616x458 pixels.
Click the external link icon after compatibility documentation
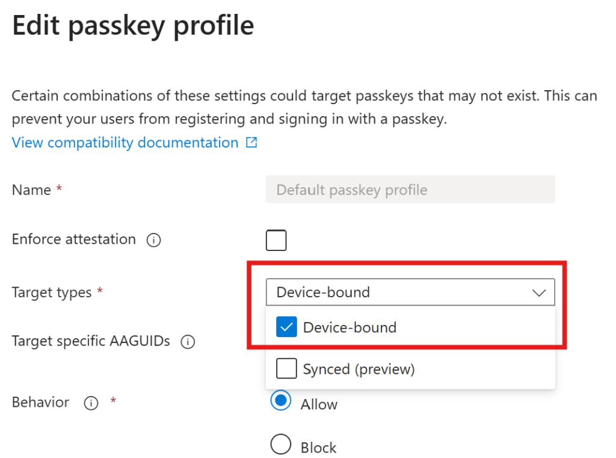tap(251, 143)
